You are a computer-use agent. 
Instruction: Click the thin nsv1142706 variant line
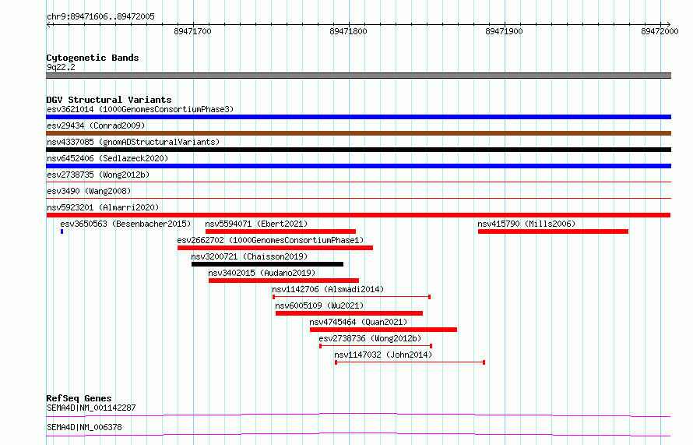[351, 297]
